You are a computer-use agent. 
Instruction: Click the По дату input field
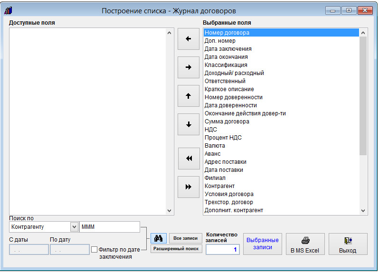coord(70,250)
